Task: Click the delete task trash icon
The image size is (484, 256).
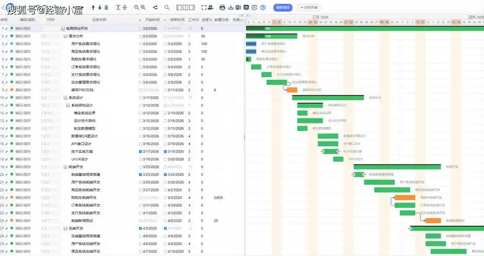Action: click(x=106, y=8)
